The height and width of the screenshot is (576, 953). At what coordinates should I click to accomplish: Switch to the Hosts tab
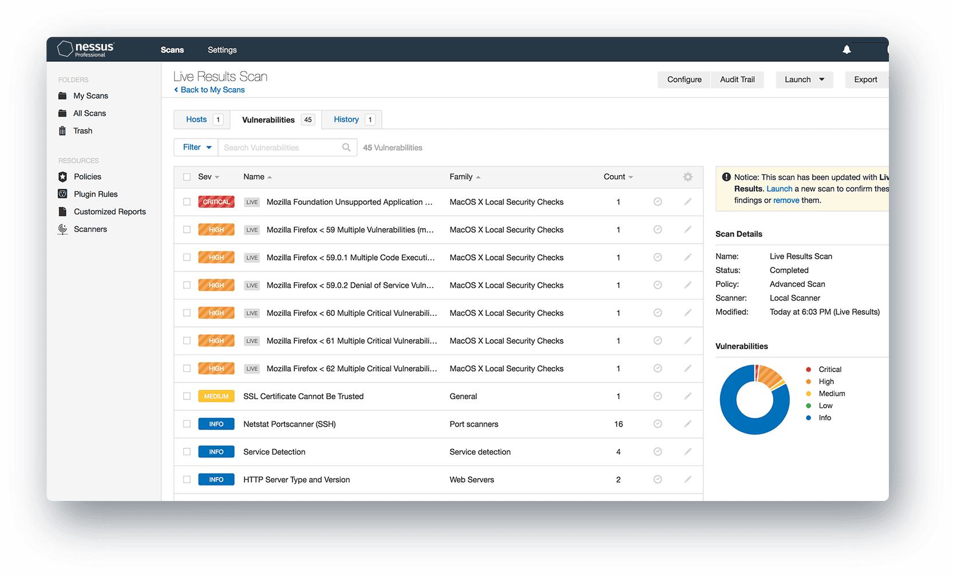[x=202, y=119]
